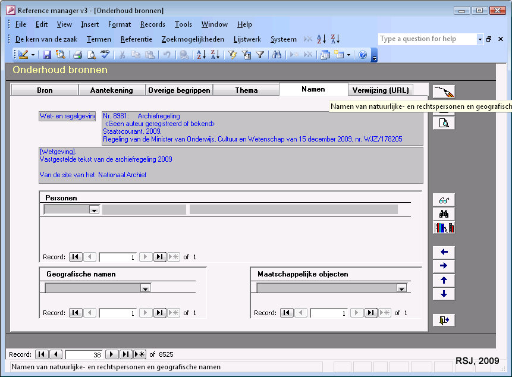512x377 pixels.
Task: Click the exit door icon
Action: coord(444,321)
